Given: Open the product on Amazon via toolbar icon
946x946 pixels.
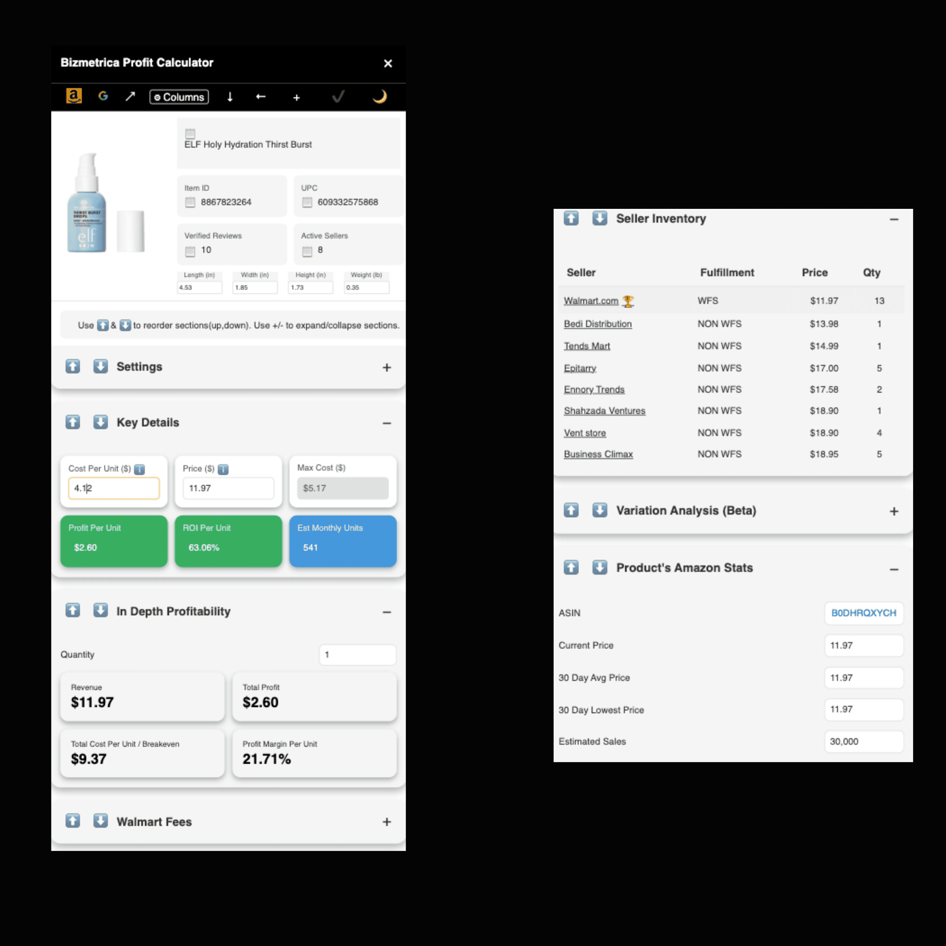Looking at the screenshot, I should click(x=74, y=96).
